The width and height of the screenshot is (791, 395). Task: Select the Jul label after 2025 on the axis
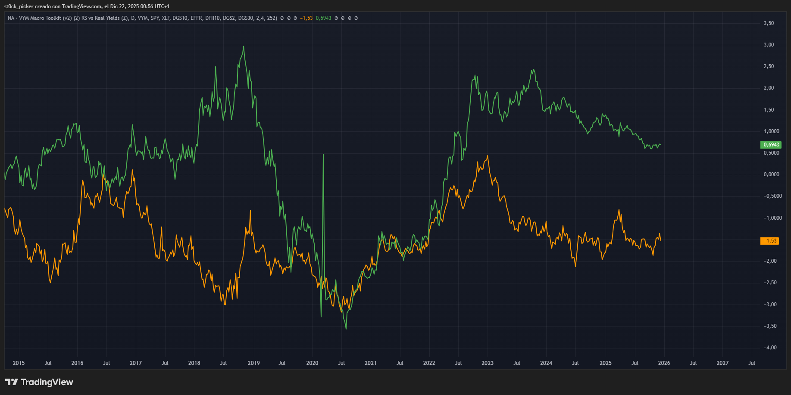tap(635, 363)
